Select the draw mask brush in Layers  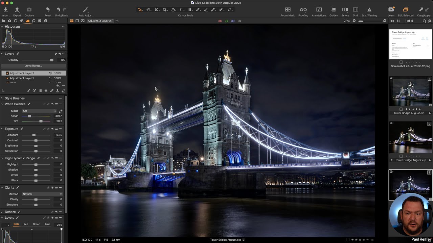(28, 90)
